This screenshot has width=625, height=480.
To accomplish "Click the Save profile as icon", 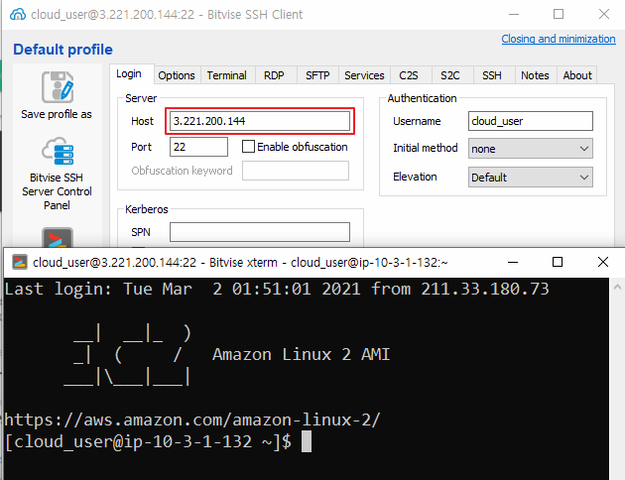I will coord(58,87).
